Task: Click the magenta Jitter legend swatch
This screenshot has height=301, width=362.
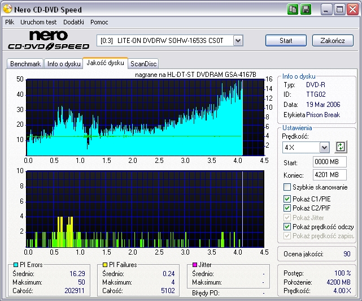Action: point(195,265)
